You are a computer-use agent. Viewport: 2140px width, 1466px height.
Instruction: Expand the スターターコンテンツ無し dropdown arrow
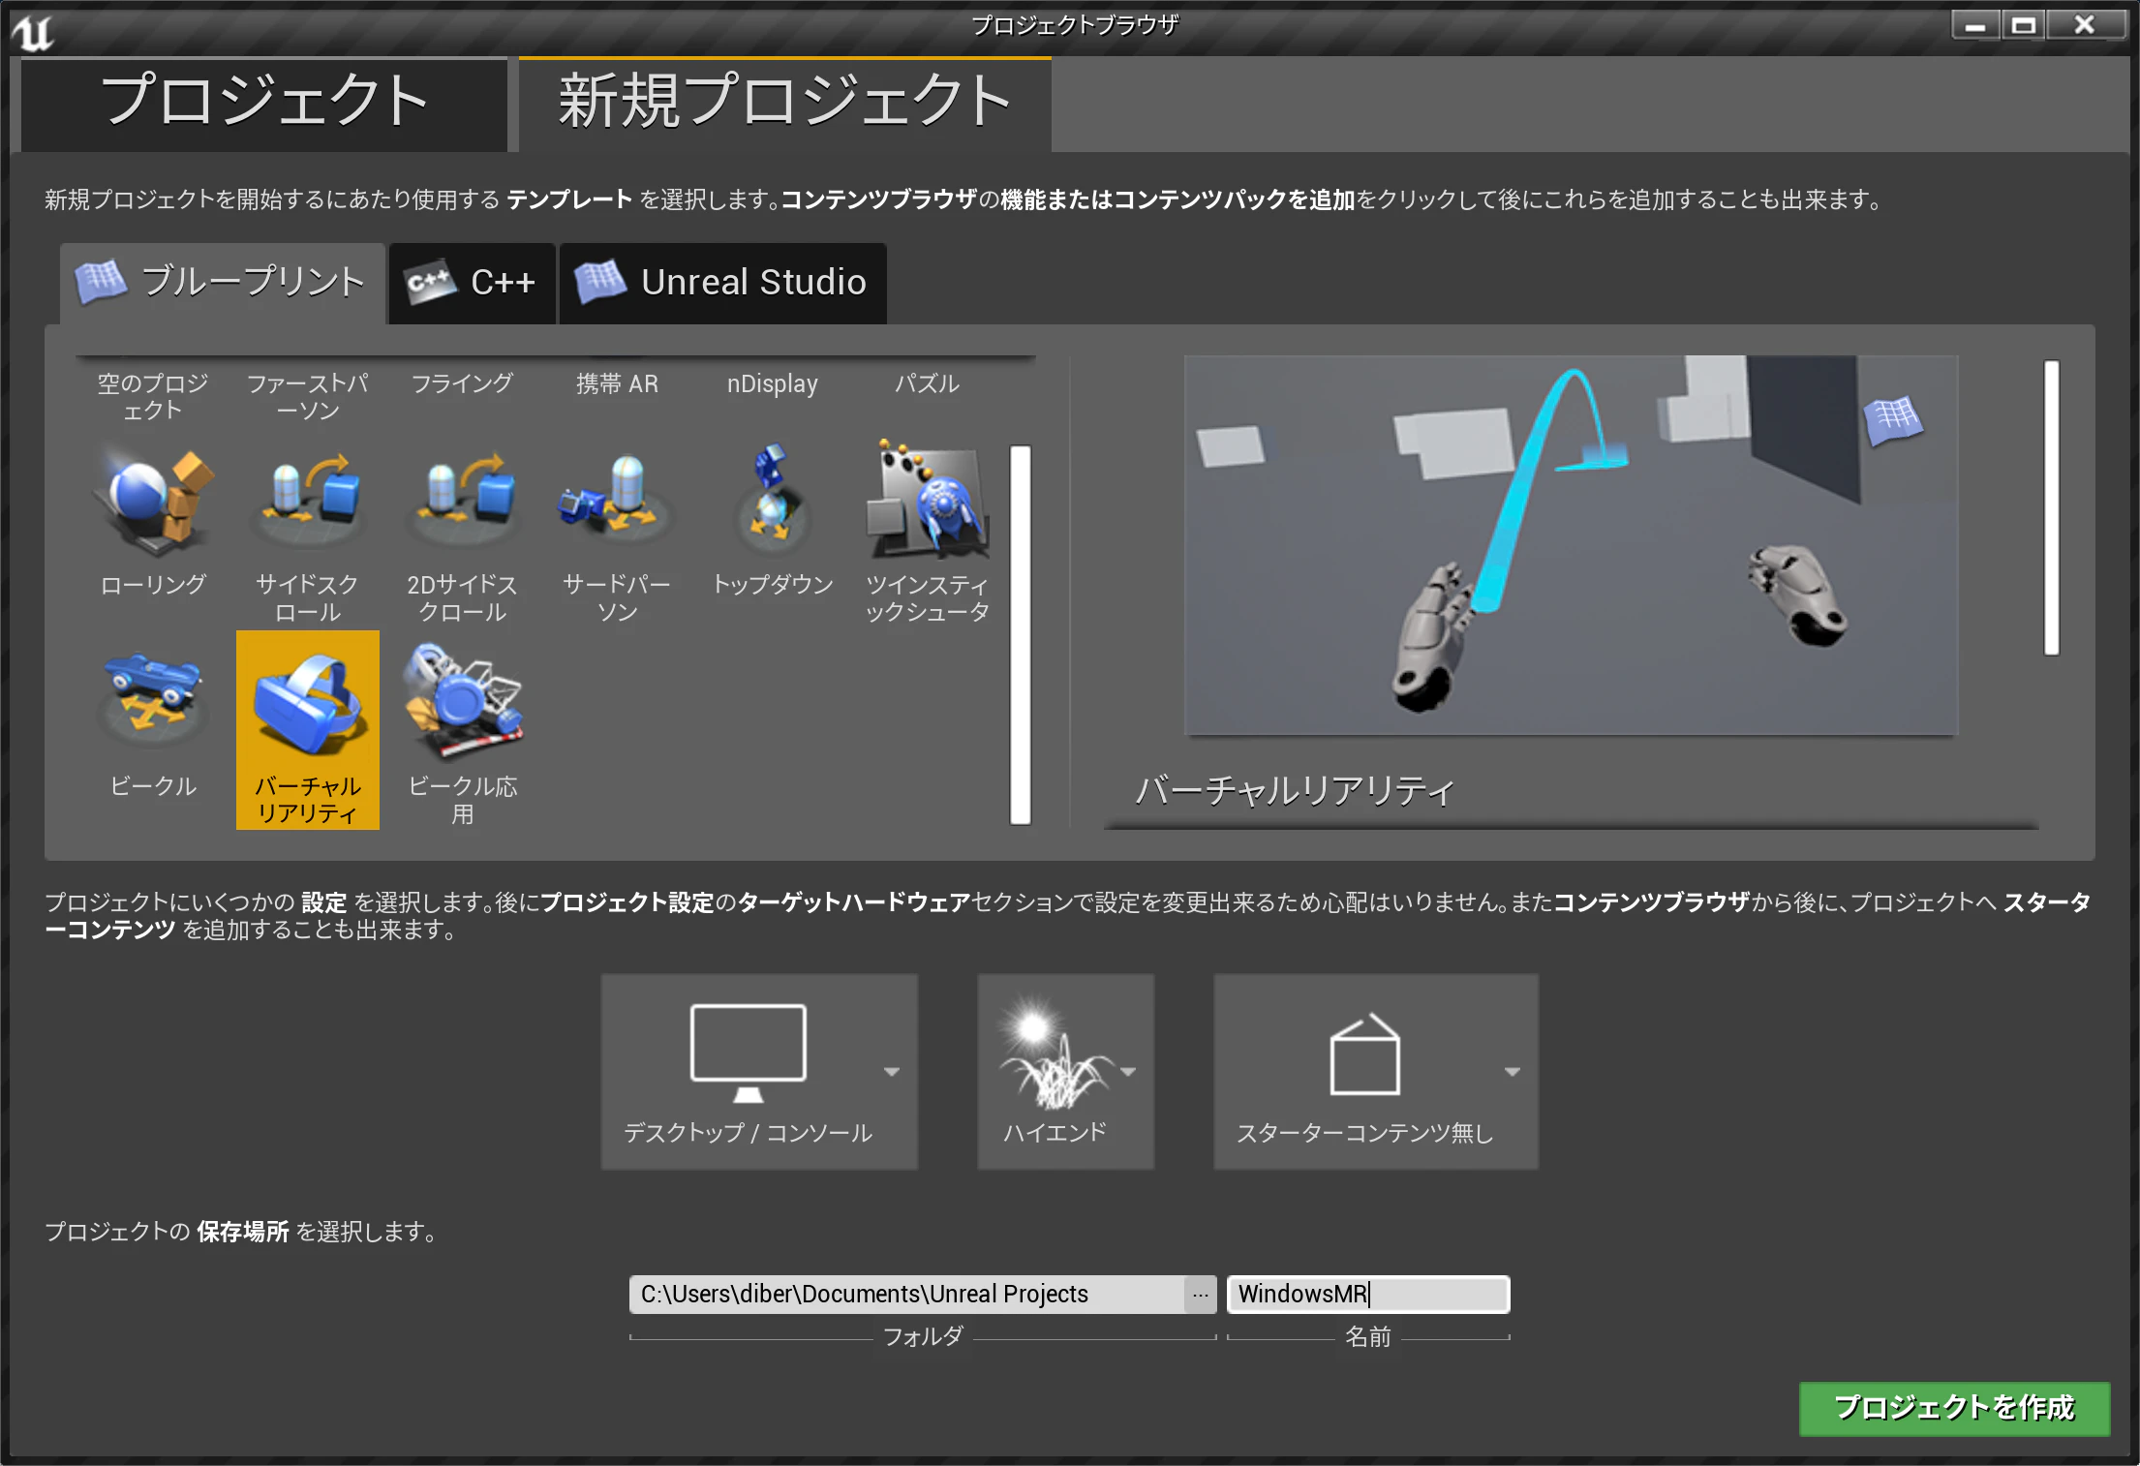(1513, 1071)
